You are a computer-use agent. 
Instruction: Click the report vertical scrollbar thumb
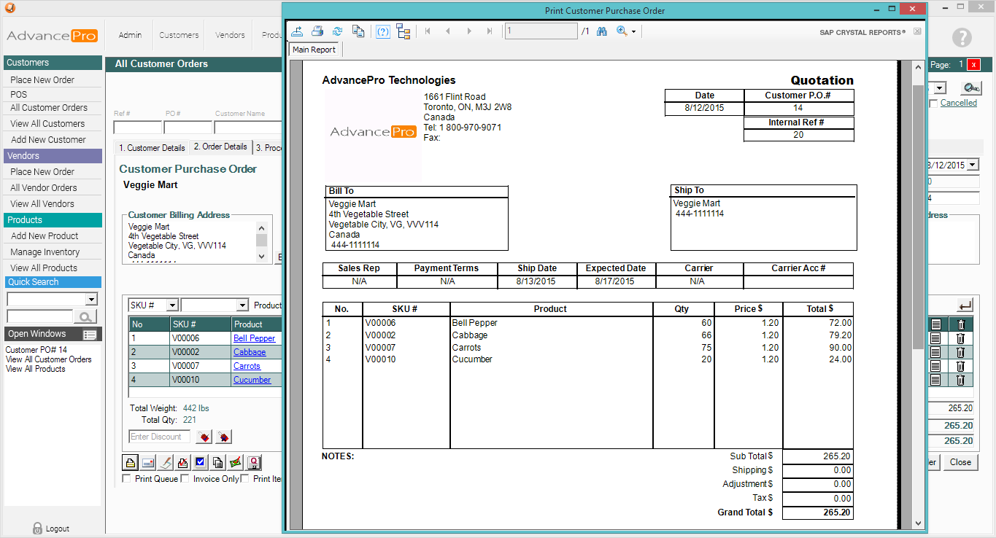pyautogui.click(x=918, y=219)
